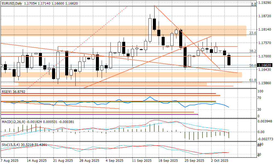Screen dimensions: 274x164
Task: Click the 1.18720 price axis label
Action: [265, 16]
